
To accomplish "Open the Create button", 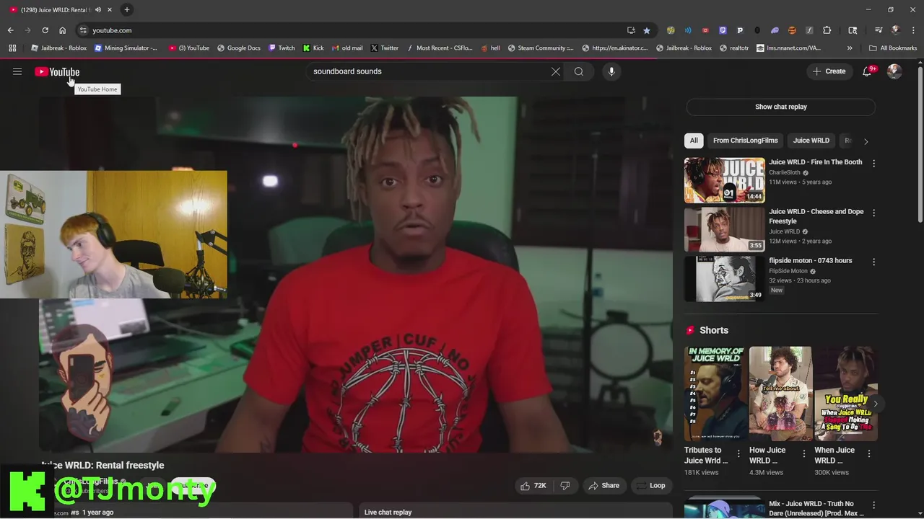I will tap(829, 71).
